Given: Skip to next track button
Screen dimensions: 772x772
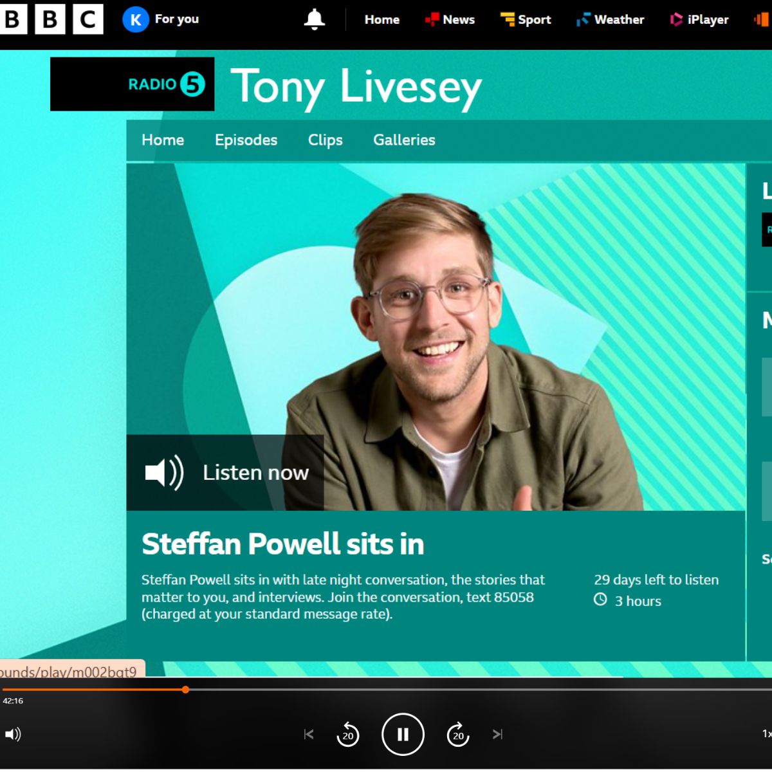Looking at the screenshot, I should (497, 734).
